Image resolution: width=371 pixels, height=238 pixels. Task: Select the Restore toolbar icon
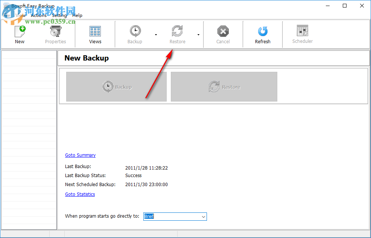(x=177, y=33)
